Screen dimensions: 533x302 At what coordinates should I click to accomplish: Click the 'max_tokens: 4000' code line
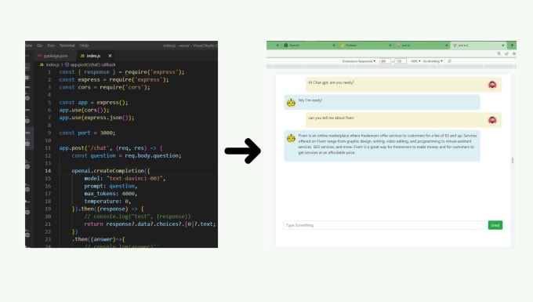pos(111,194)
